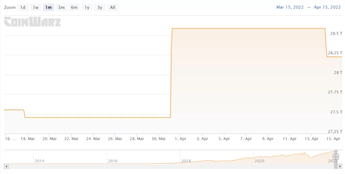
Task: Click the navigator's right range handle
Action: click(337, 157)
